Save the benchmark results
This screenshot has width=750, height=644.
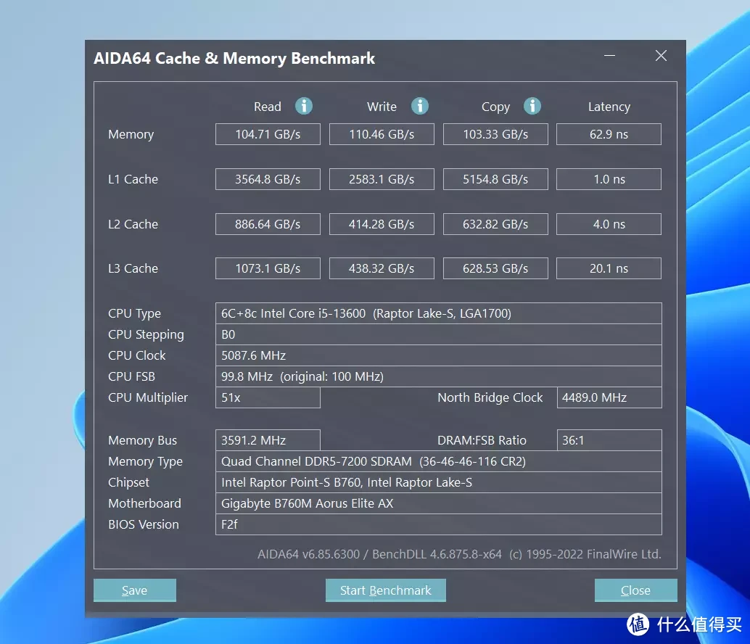pos(135,590)
